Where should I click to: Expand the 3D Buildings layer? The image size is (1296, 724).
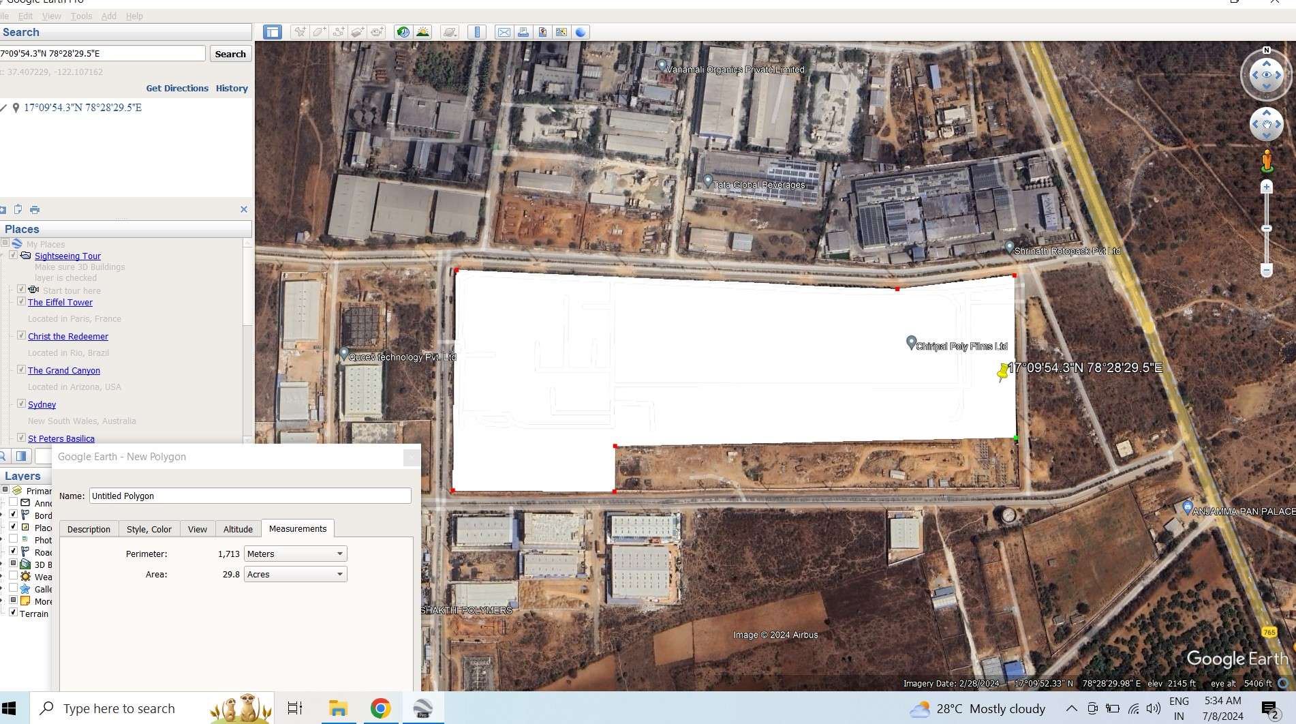click(x=2, y=564)
